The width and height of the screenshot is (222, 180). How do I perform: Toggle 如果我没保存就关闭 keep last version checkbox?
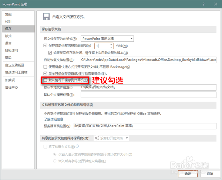50,53
